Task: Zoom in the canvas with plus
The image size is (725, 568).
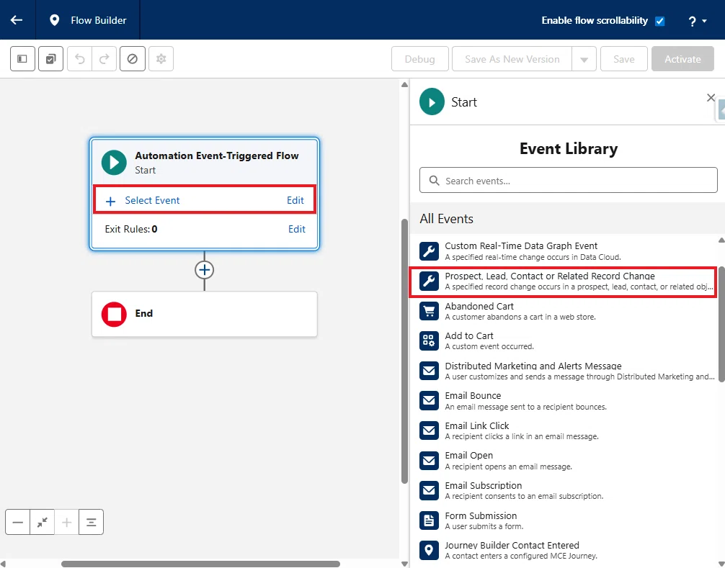Action: (x=66, y=522)
